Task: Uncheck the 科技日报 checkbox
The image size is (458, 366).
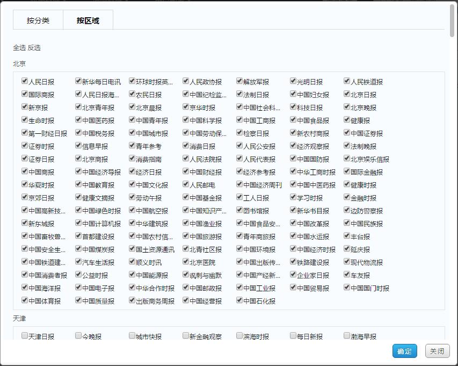Action: click(293, 106)
